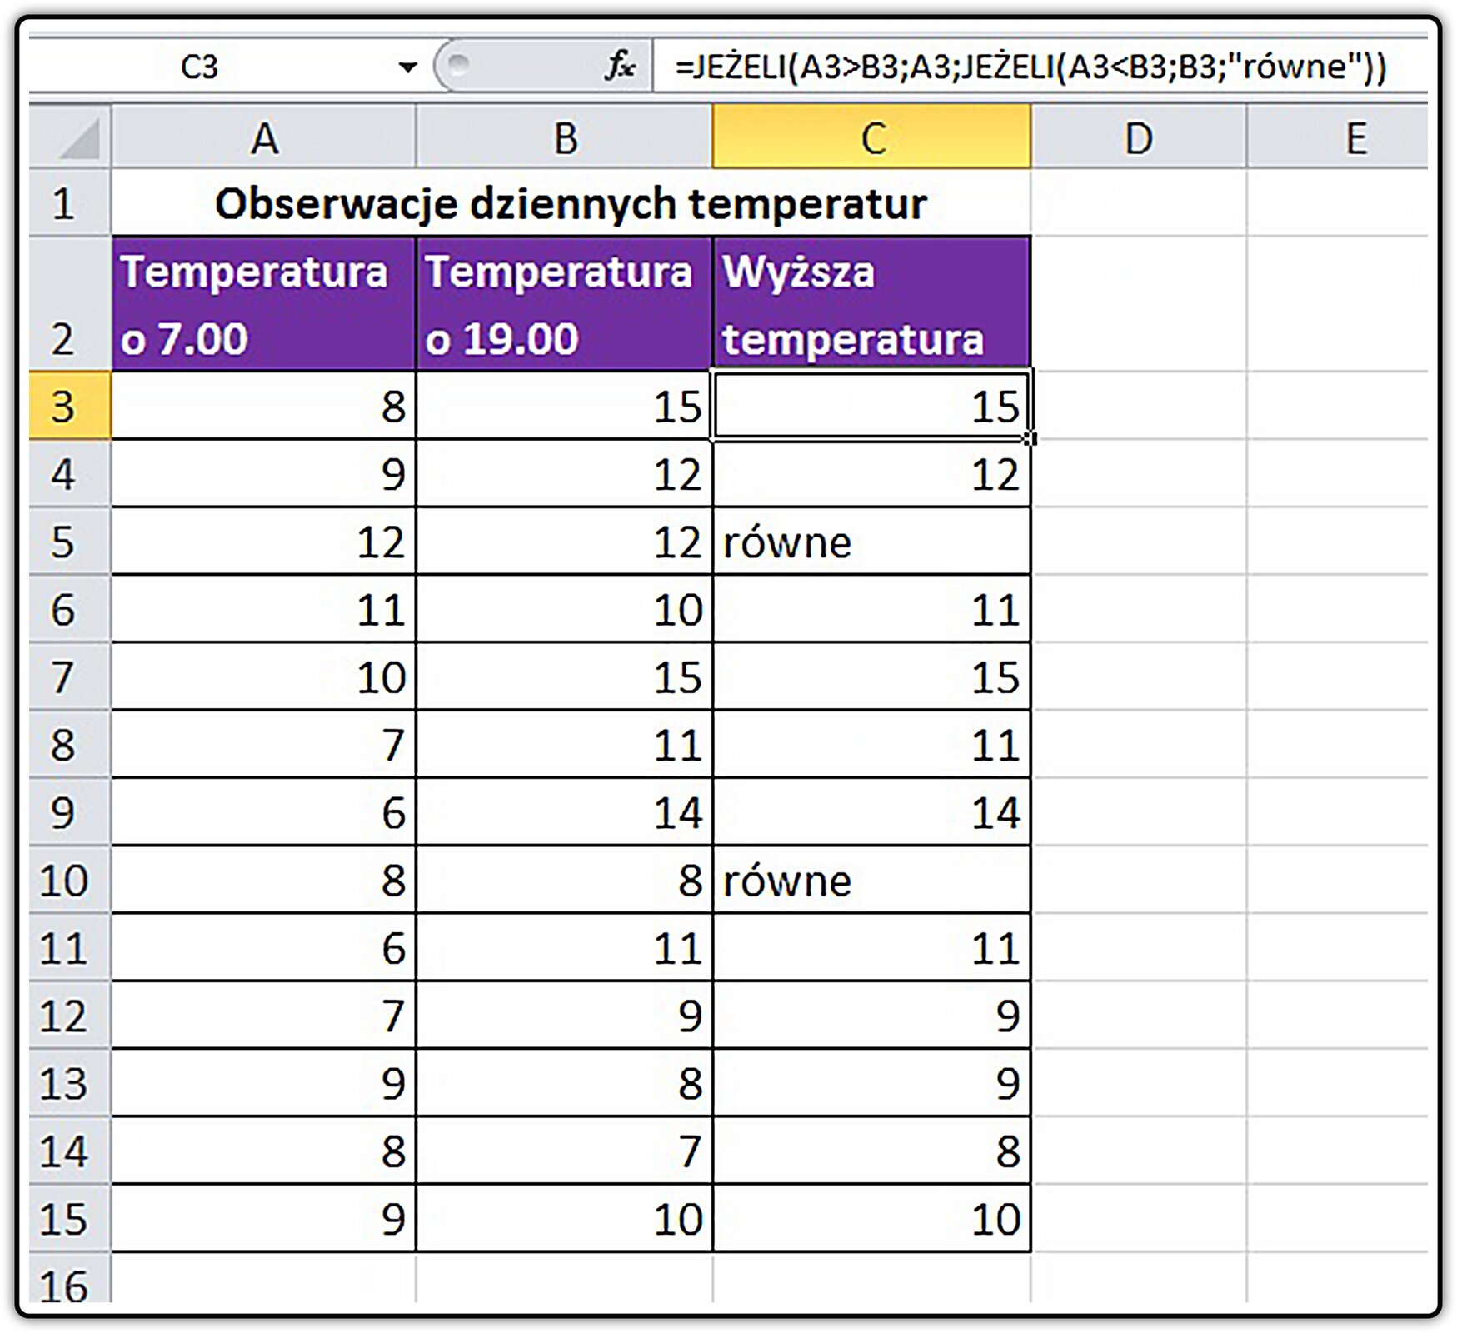Click cell A5 with value 12

coord(264,541)
